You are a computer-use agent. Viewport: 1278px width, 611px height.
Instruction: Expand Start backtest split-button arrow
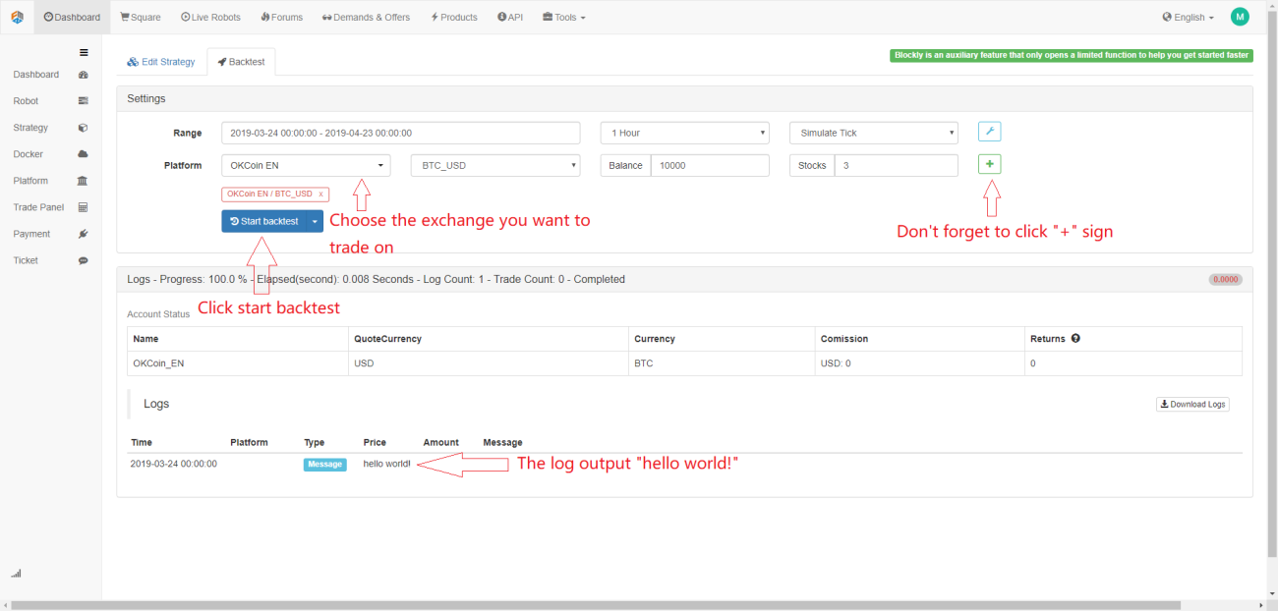(x=315, y=221)
